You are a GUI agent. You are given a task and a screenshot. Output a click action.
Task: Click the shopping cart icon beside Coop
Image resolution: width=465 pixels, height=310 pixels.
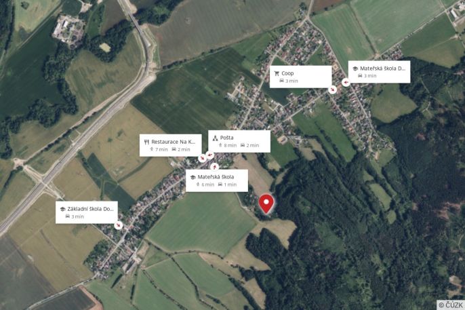(x=277, y=73)
